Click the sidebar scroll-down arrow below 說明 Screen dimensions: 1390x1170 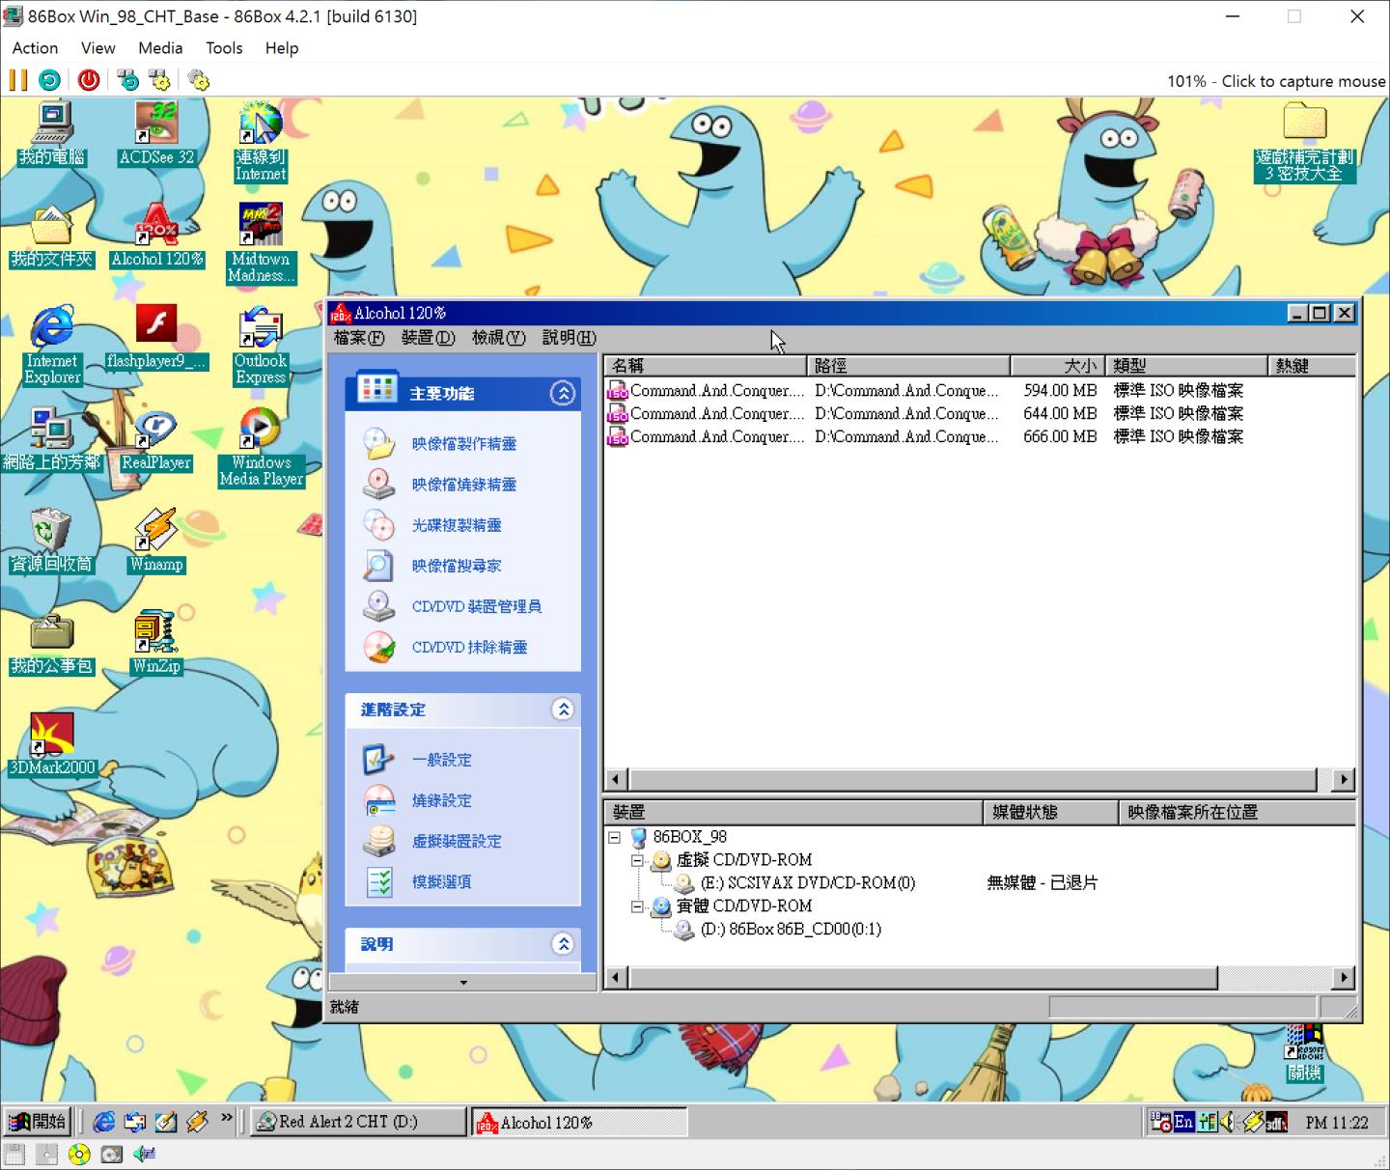463,983
